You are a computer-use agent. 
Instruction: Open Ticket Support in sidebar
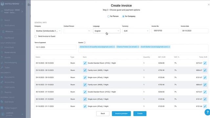coord(11,108)
